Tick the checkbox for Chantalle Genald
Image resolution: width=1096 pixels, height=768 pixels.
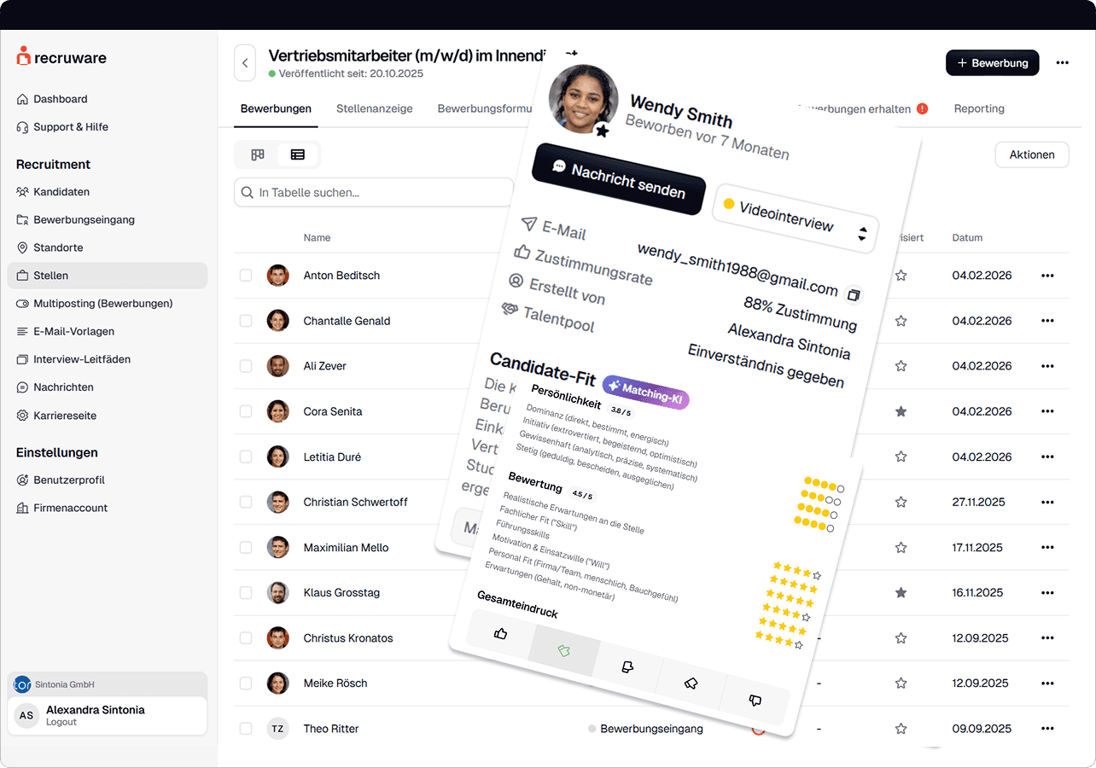[246, 321]
